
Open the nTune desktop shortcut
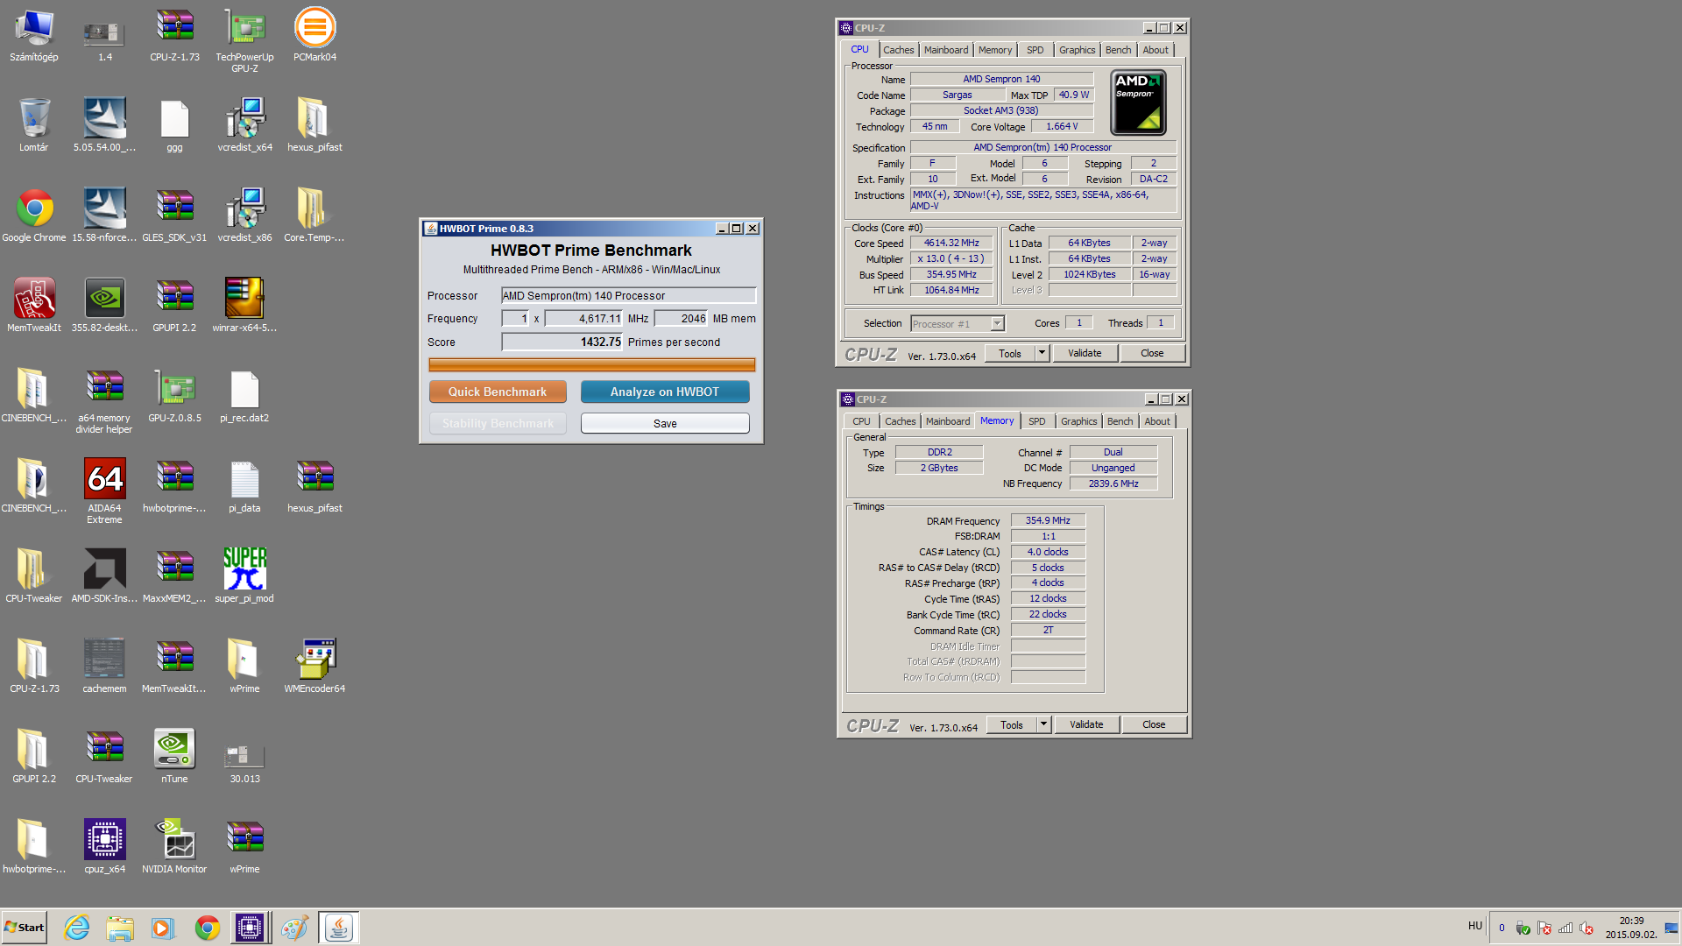[x=174, y=757]
